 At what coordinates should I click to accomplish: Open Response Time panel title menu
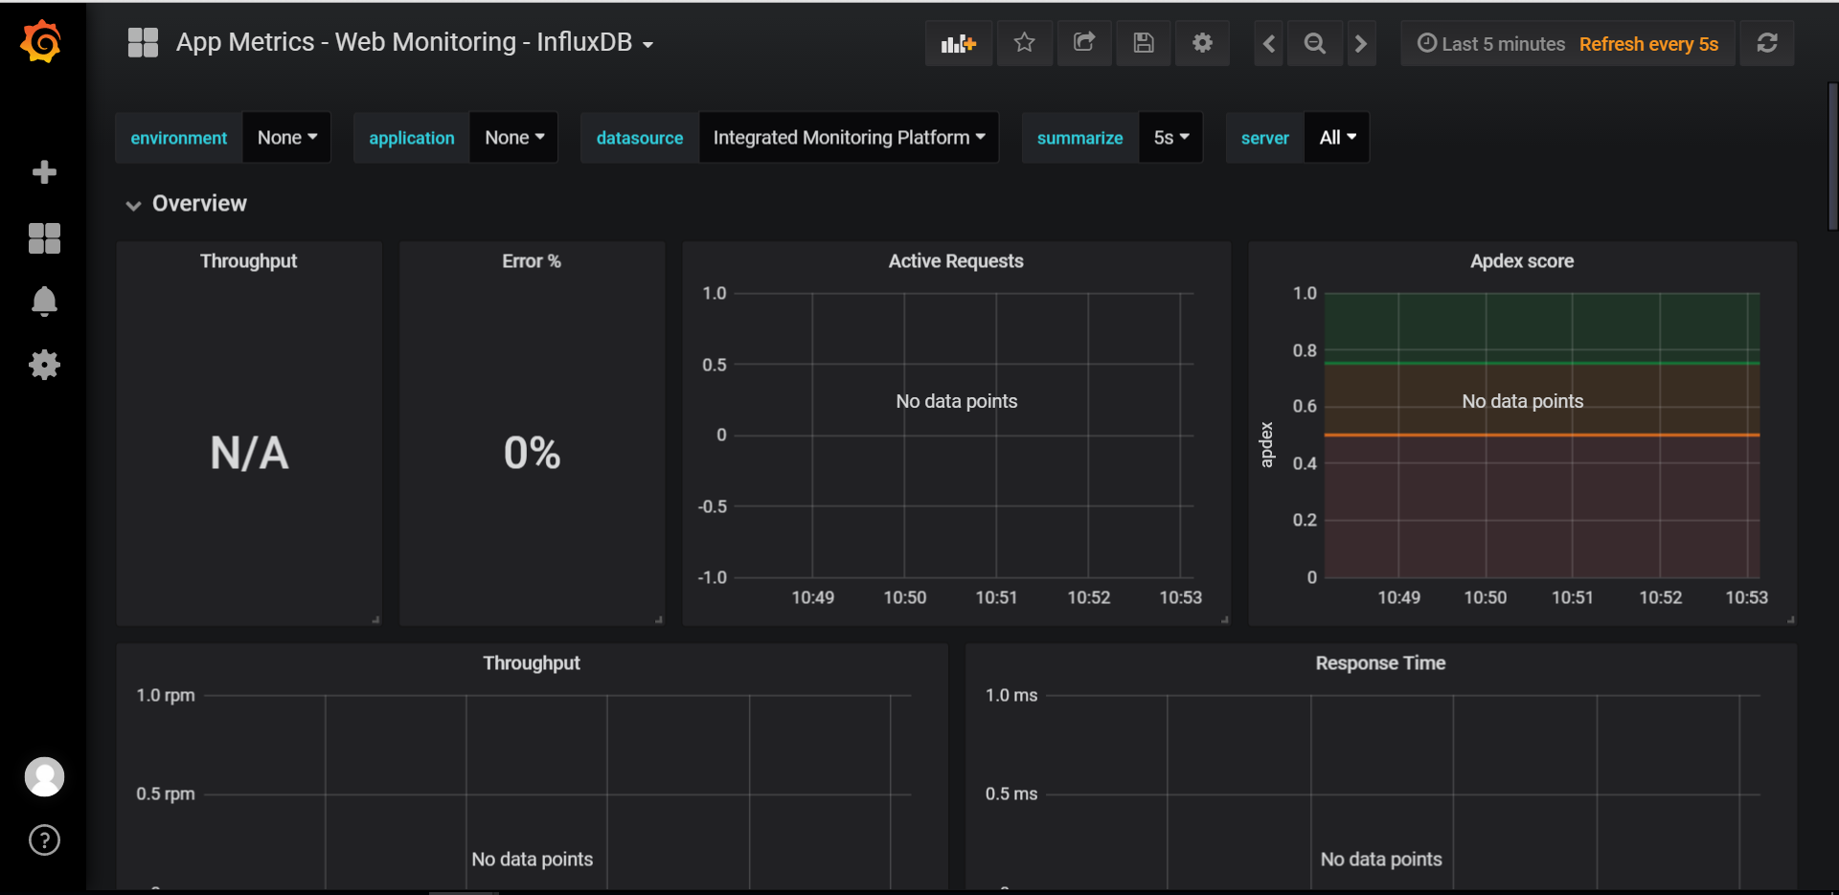coord(1380,663)
